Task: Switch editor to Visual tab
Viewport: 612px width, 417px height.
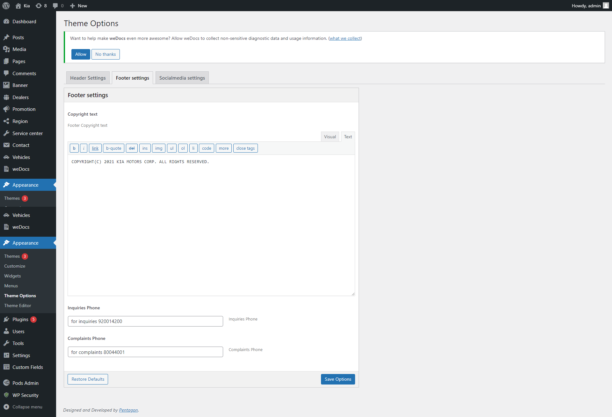Action: pyautogui.click(x=330, y=137)
